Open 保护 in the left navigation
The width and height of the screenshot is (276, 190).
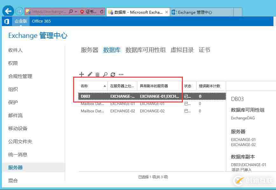[x=13, y=102]
